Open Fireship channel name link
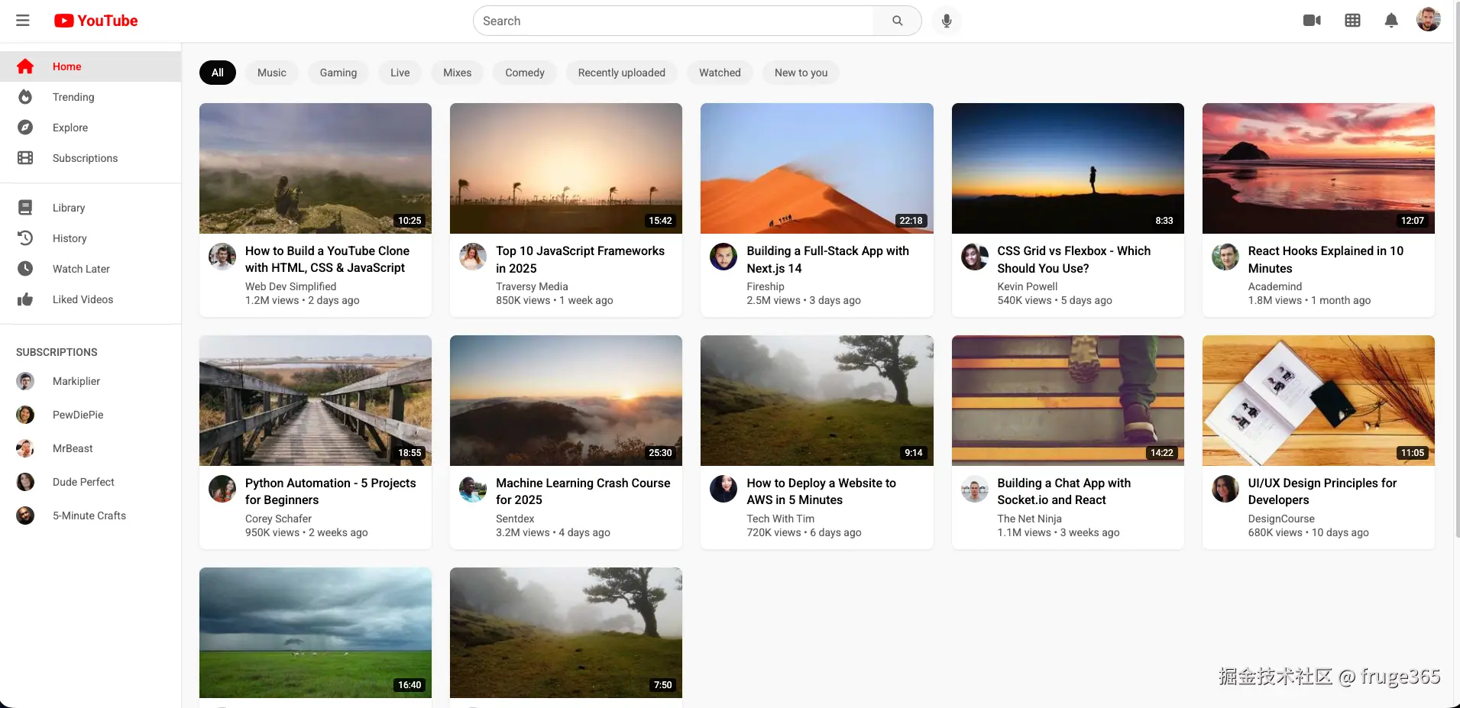The image size is (1460, 708). pos(766,286)
